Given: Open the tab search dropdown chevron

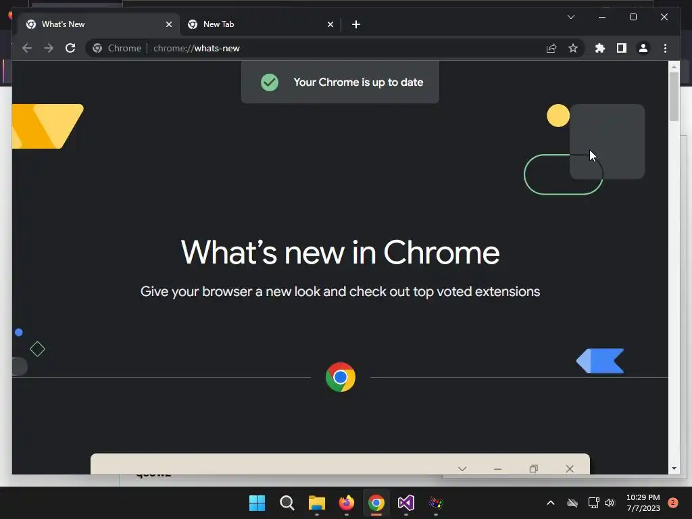Looking at the screenshot, I should [570, 17].
